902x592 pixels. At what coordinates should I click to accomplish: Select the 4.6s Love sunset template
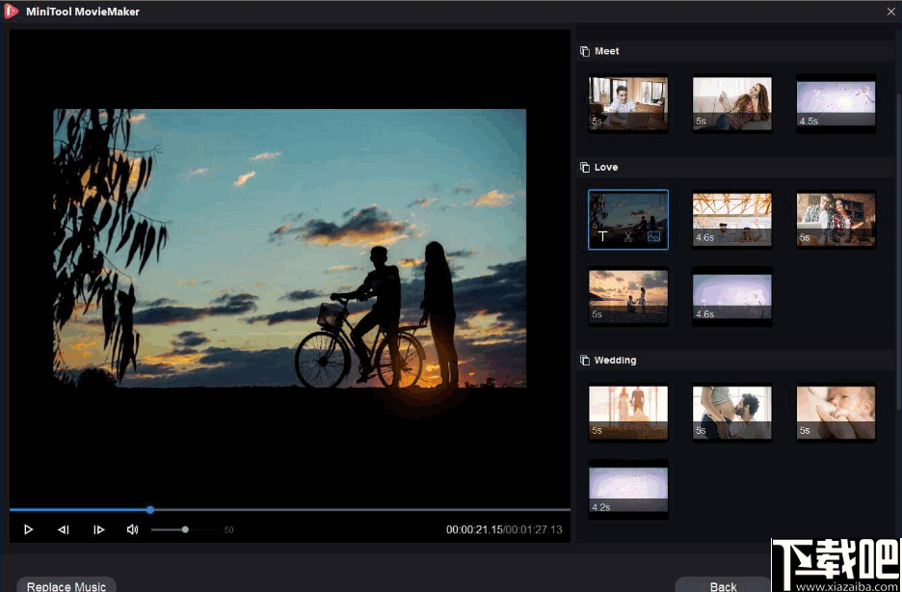coord(731,296)
